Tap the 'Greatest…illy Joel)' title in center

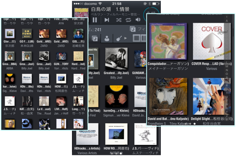point(116,73)
